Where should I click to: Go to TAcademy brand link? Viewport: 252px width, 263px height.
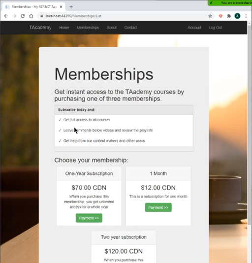point(40,28)
